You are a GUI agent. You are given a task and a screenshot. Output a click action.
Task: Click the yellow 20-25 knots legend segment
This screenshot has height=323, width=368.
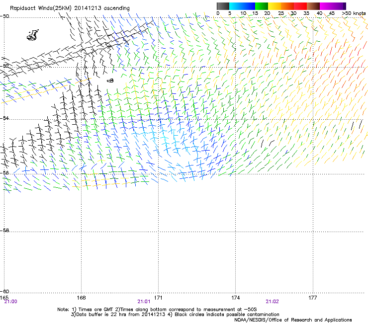275,6
